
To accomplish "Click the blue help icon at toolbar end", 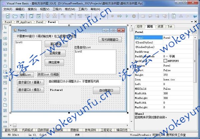I will (195, 16).
